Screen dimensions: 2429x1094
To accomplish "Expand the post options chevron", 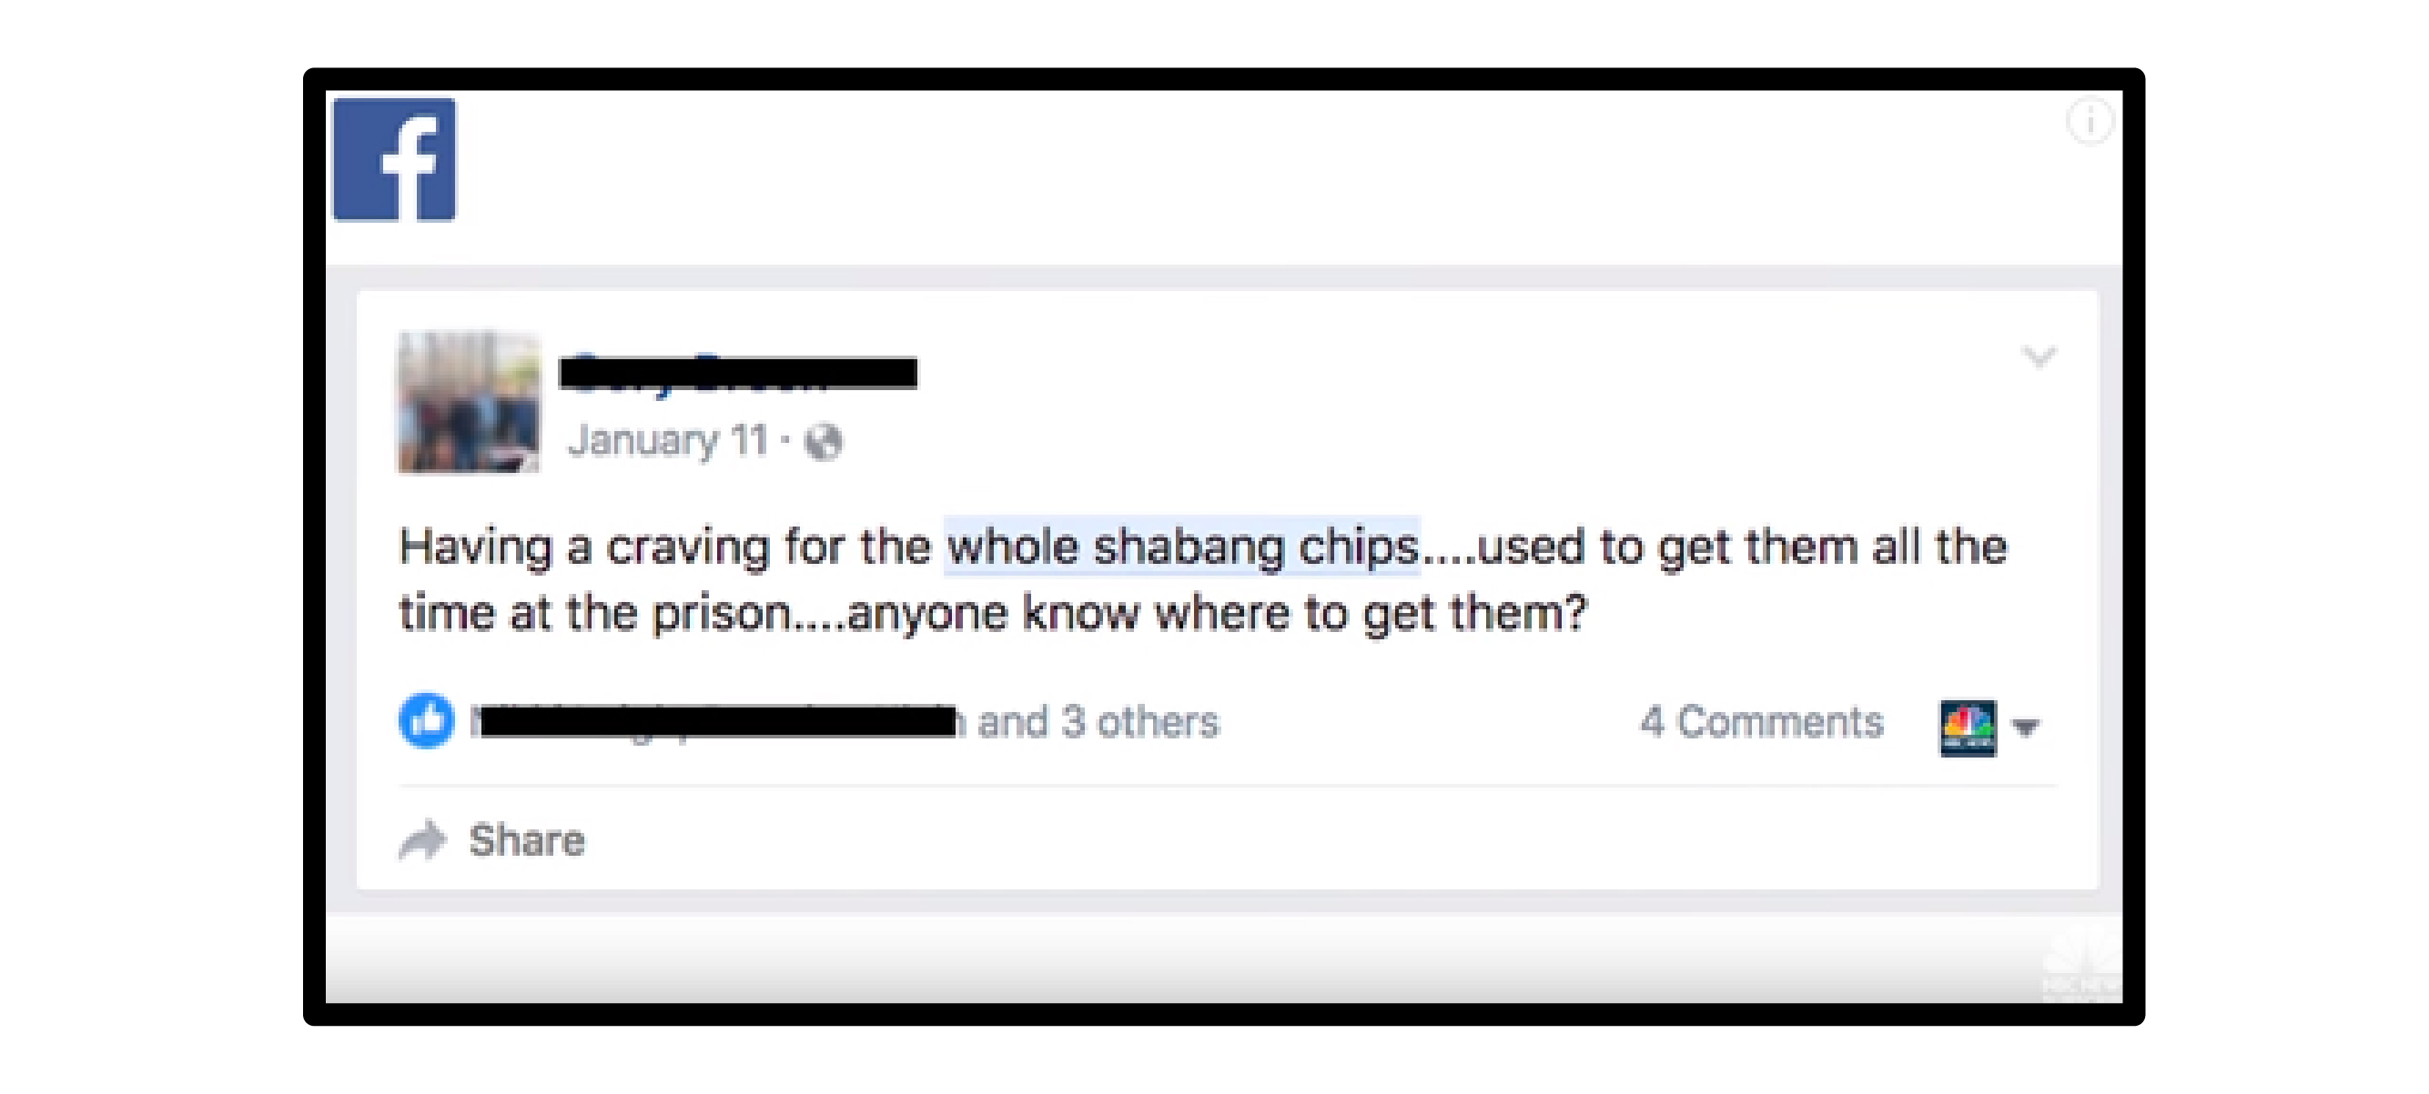I will [x=2039, y=356].
